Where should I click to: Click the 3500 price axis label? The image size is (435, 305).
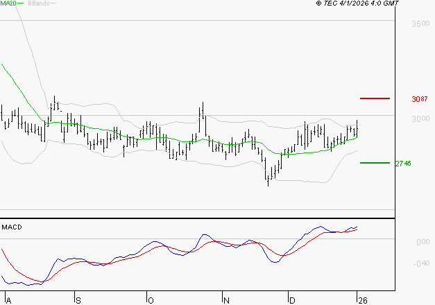[x=420, y=24]
